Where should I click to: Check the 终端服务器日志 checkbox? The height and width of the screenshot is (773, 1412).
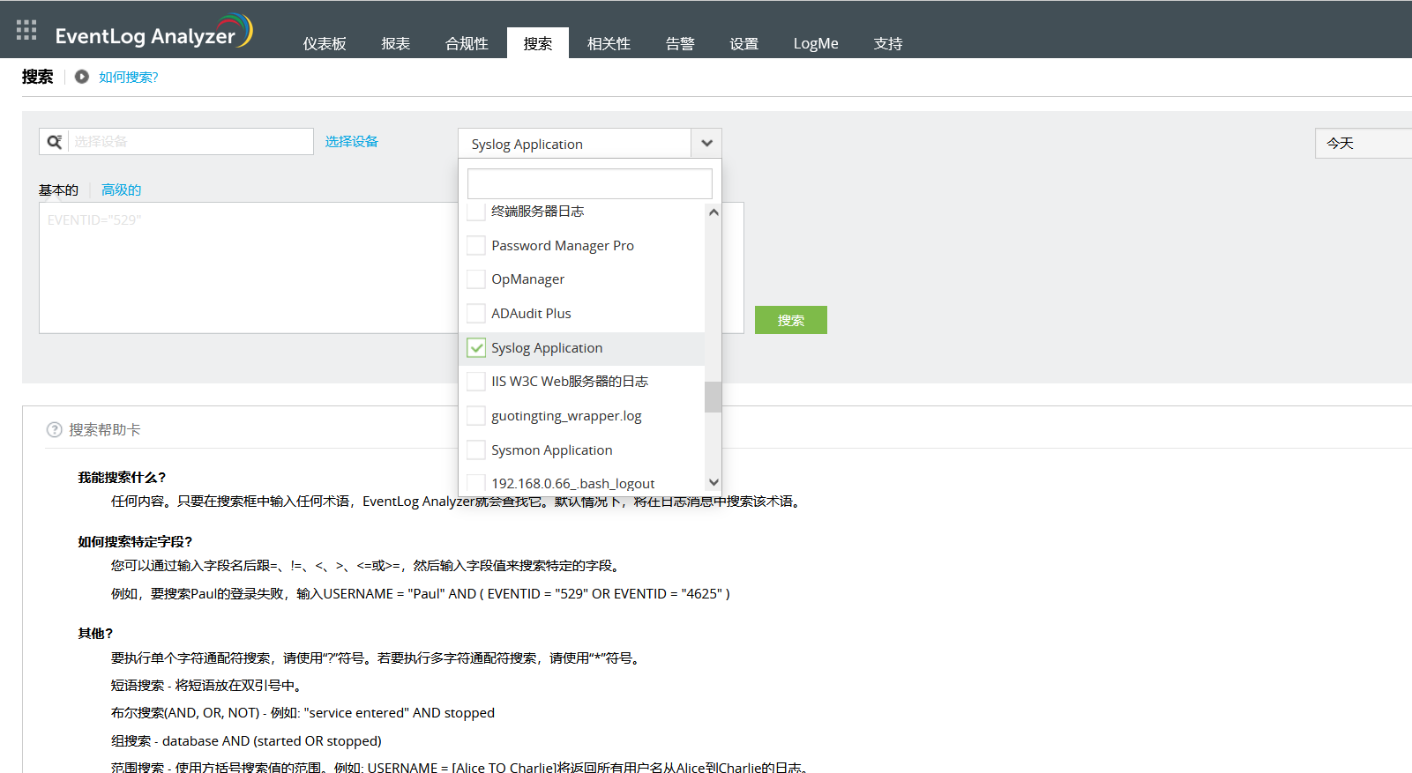coord(476,211)
